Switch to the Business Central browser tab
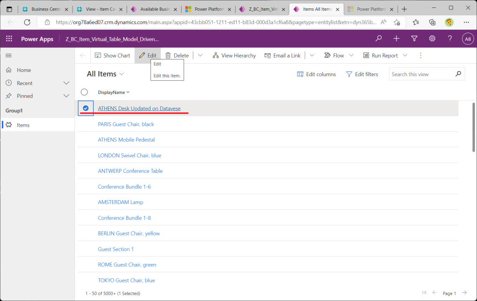 pyautogui.click(x=45, y=9)
